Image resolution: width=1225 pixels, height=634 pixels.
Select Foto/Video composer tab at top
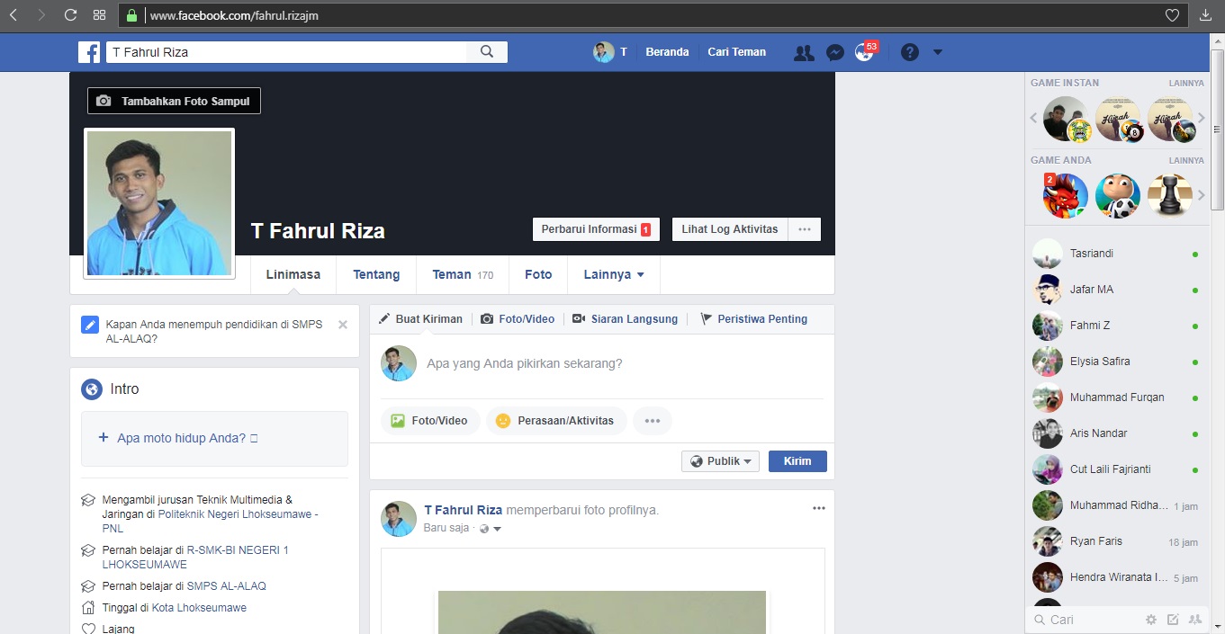pyautogui.click(x=518, y=319)
